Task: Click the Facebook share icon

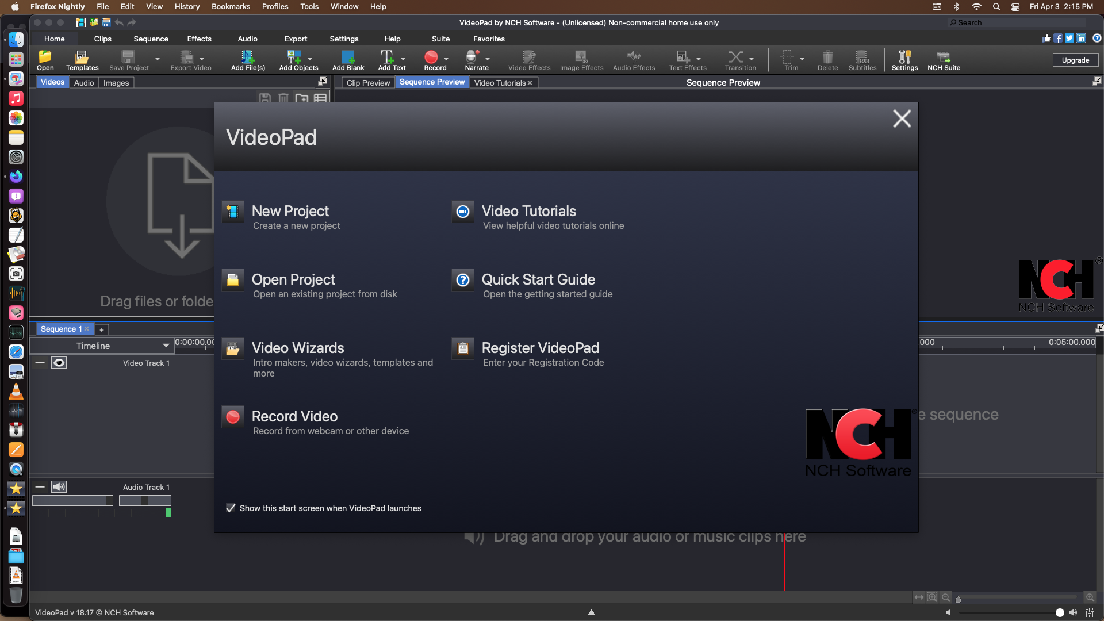Action: click(1058, 38)
